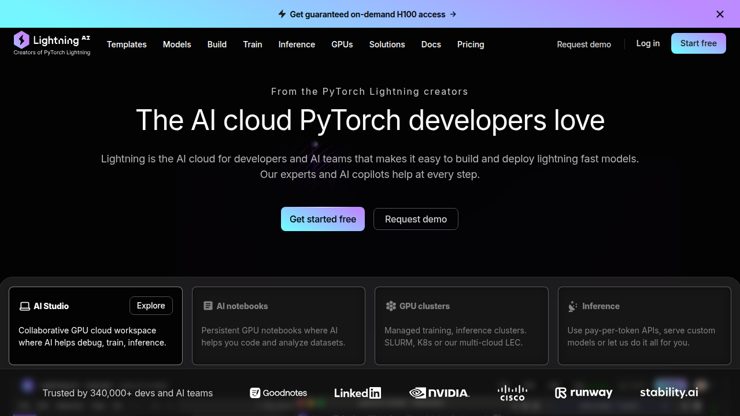Click the headline 'The AI cloud PyTorch developers love'

pyautogui.click(x=370, y=120)
